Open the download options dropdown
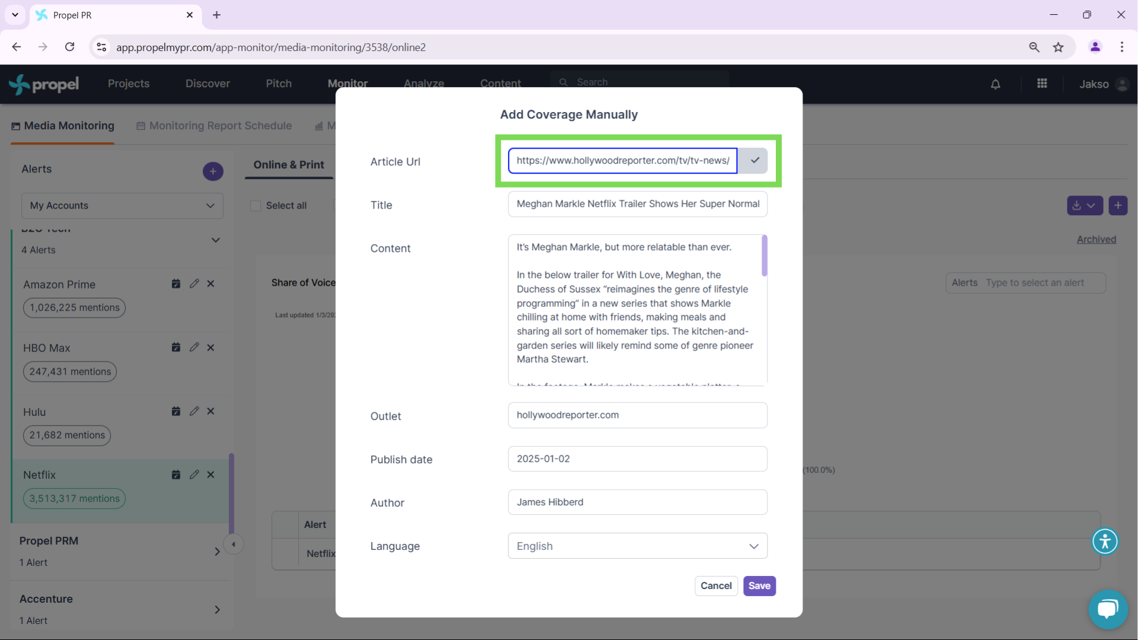The width and height of the screenshot is (1138, 640). (1085, 206)
